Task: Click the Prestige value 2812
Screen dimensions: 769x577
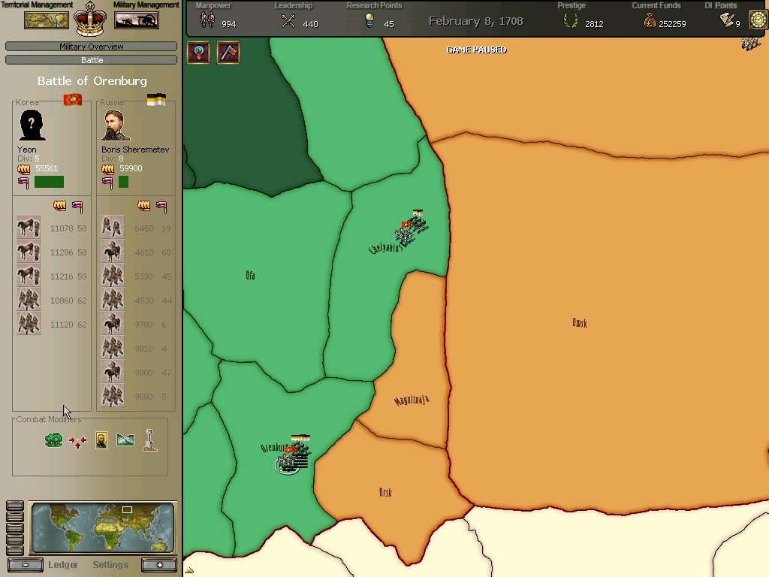Action: pyautogui.click(x=595, y=24)
